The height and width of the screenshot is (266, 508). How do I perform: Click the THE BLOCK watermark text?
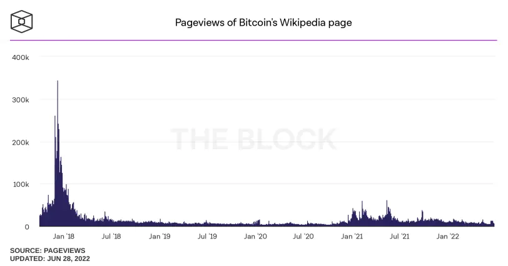253,139
